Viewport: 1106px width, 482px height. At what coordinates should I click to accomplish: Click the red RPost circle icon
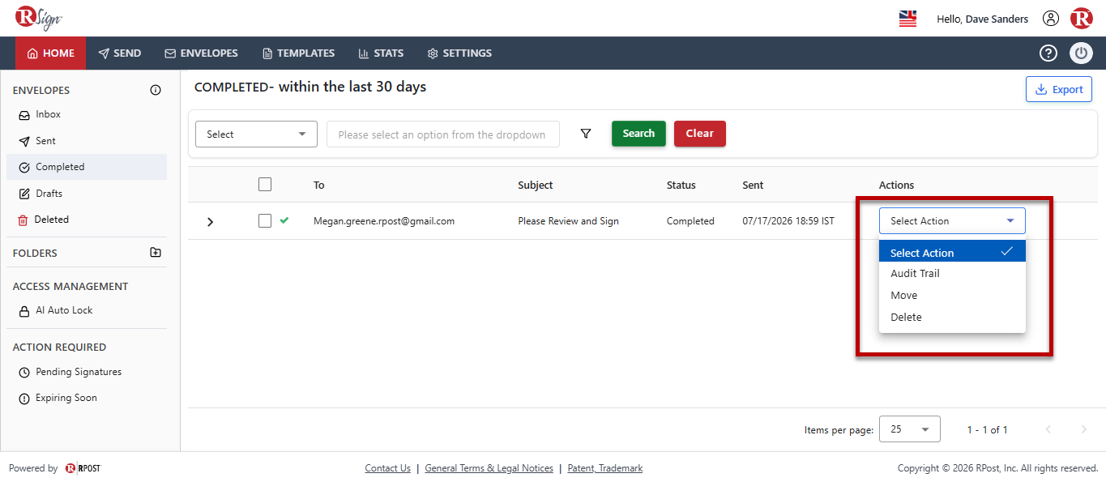point(1082,19)
